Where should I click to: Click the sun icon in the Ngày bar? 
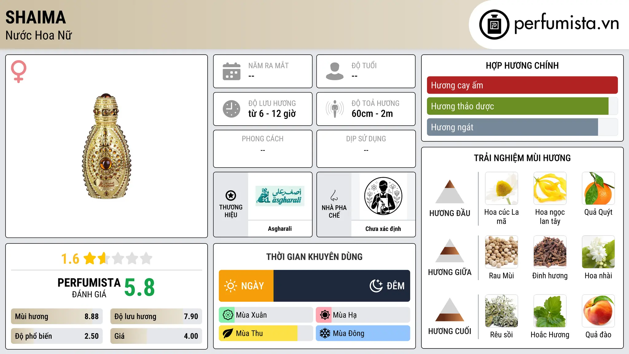click(x=230, y=286)
